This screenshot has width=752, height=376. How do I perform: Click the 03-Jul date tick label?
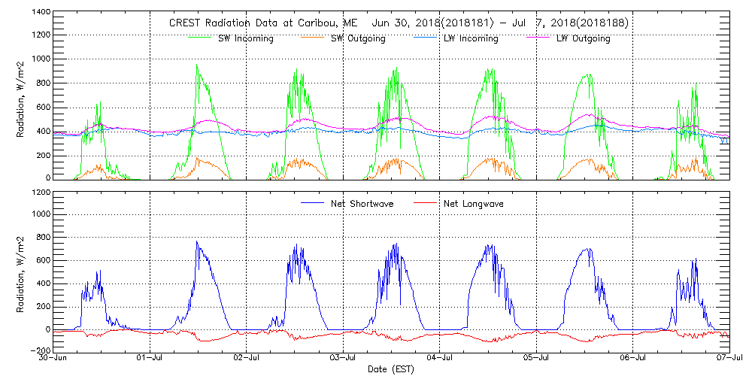tap(343, 358)
